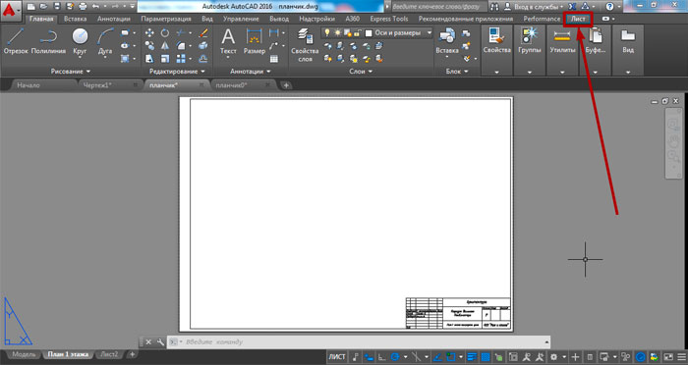Switch to the Управление ribbon tab

click(241, 19)
